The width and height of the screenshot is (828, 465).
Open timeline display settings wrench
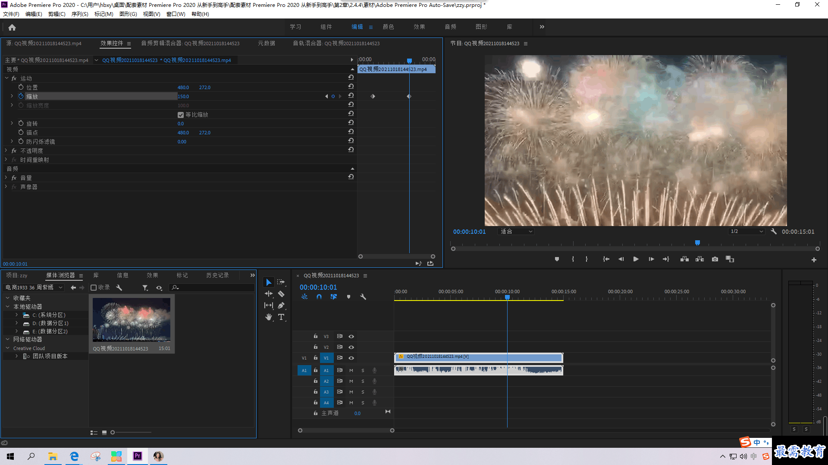tap(363, 297)
